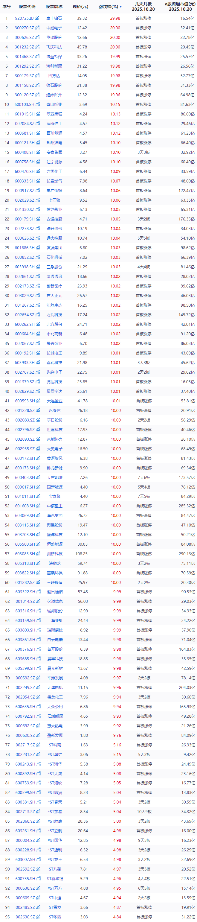Click 几天几板 column header

point(143,7)
